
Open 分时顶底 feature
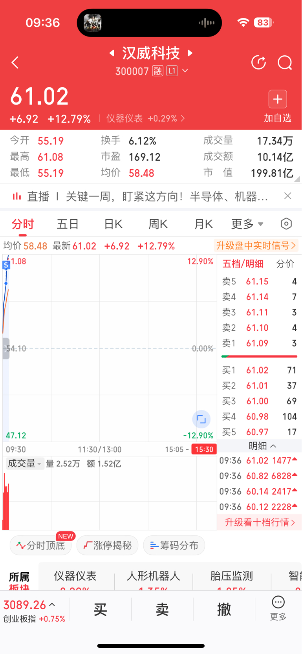click(x=40, y=545)
